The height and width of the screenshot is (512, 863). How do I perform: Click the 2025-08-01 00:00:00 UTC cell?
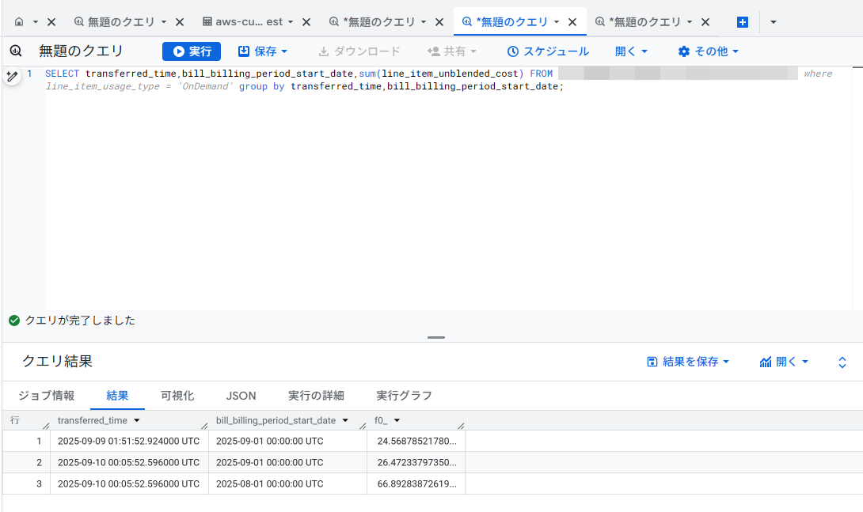click(287, 484)
